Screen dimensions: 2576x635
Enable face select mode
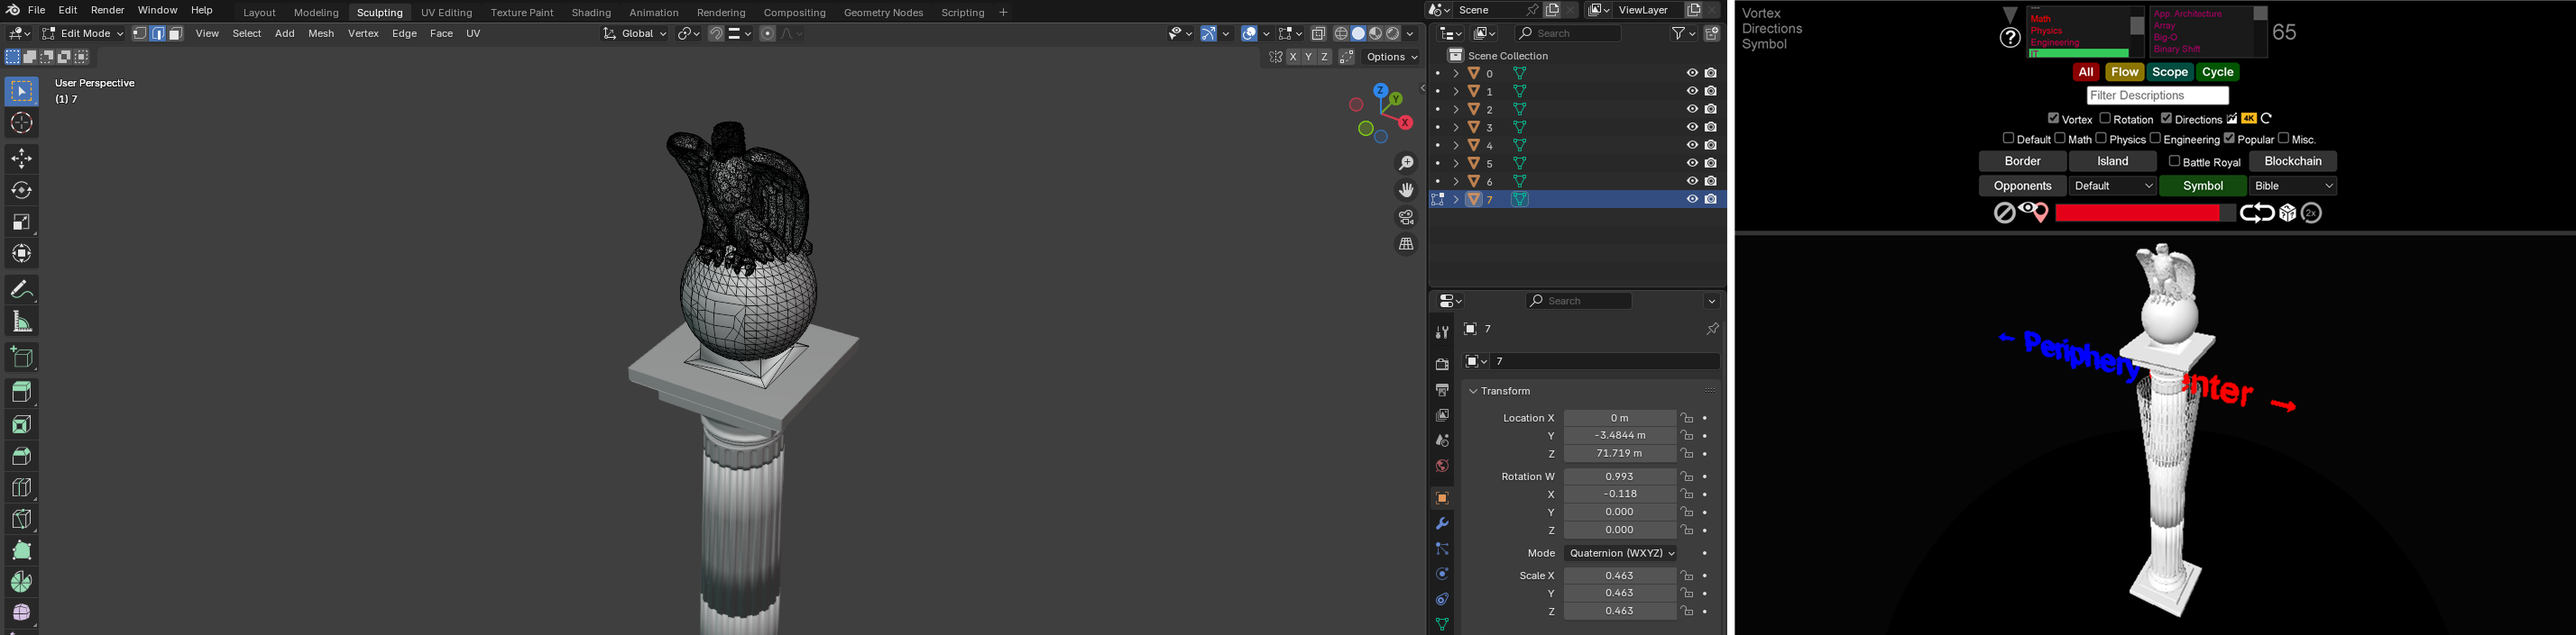[176, 34]
